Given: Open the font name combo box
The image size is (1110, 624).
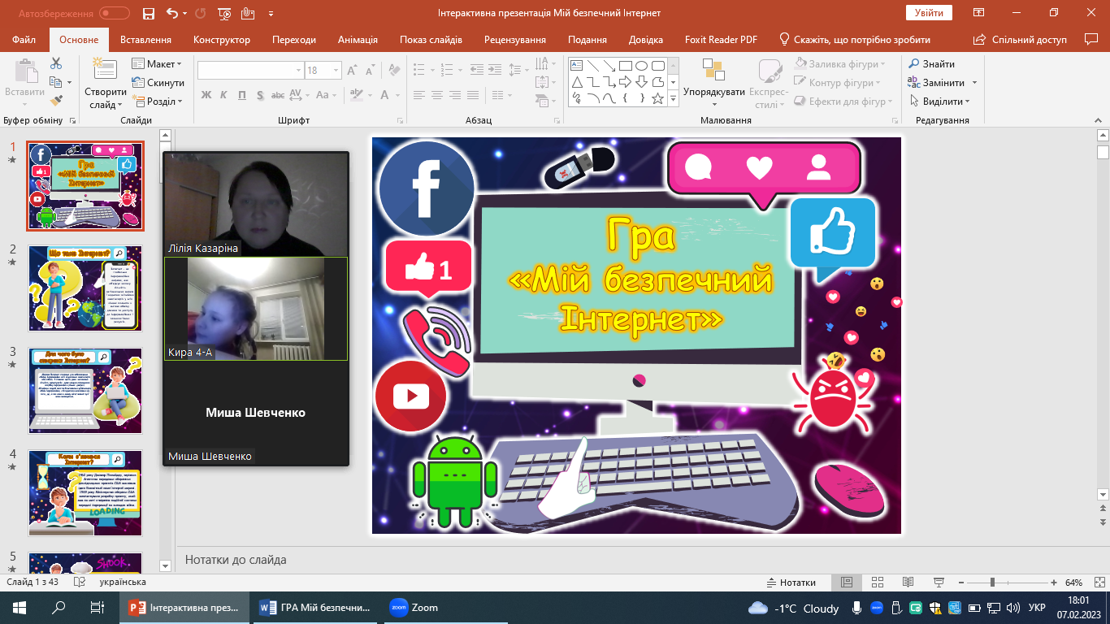Looking at the screenshot, I should coord(250,71).
